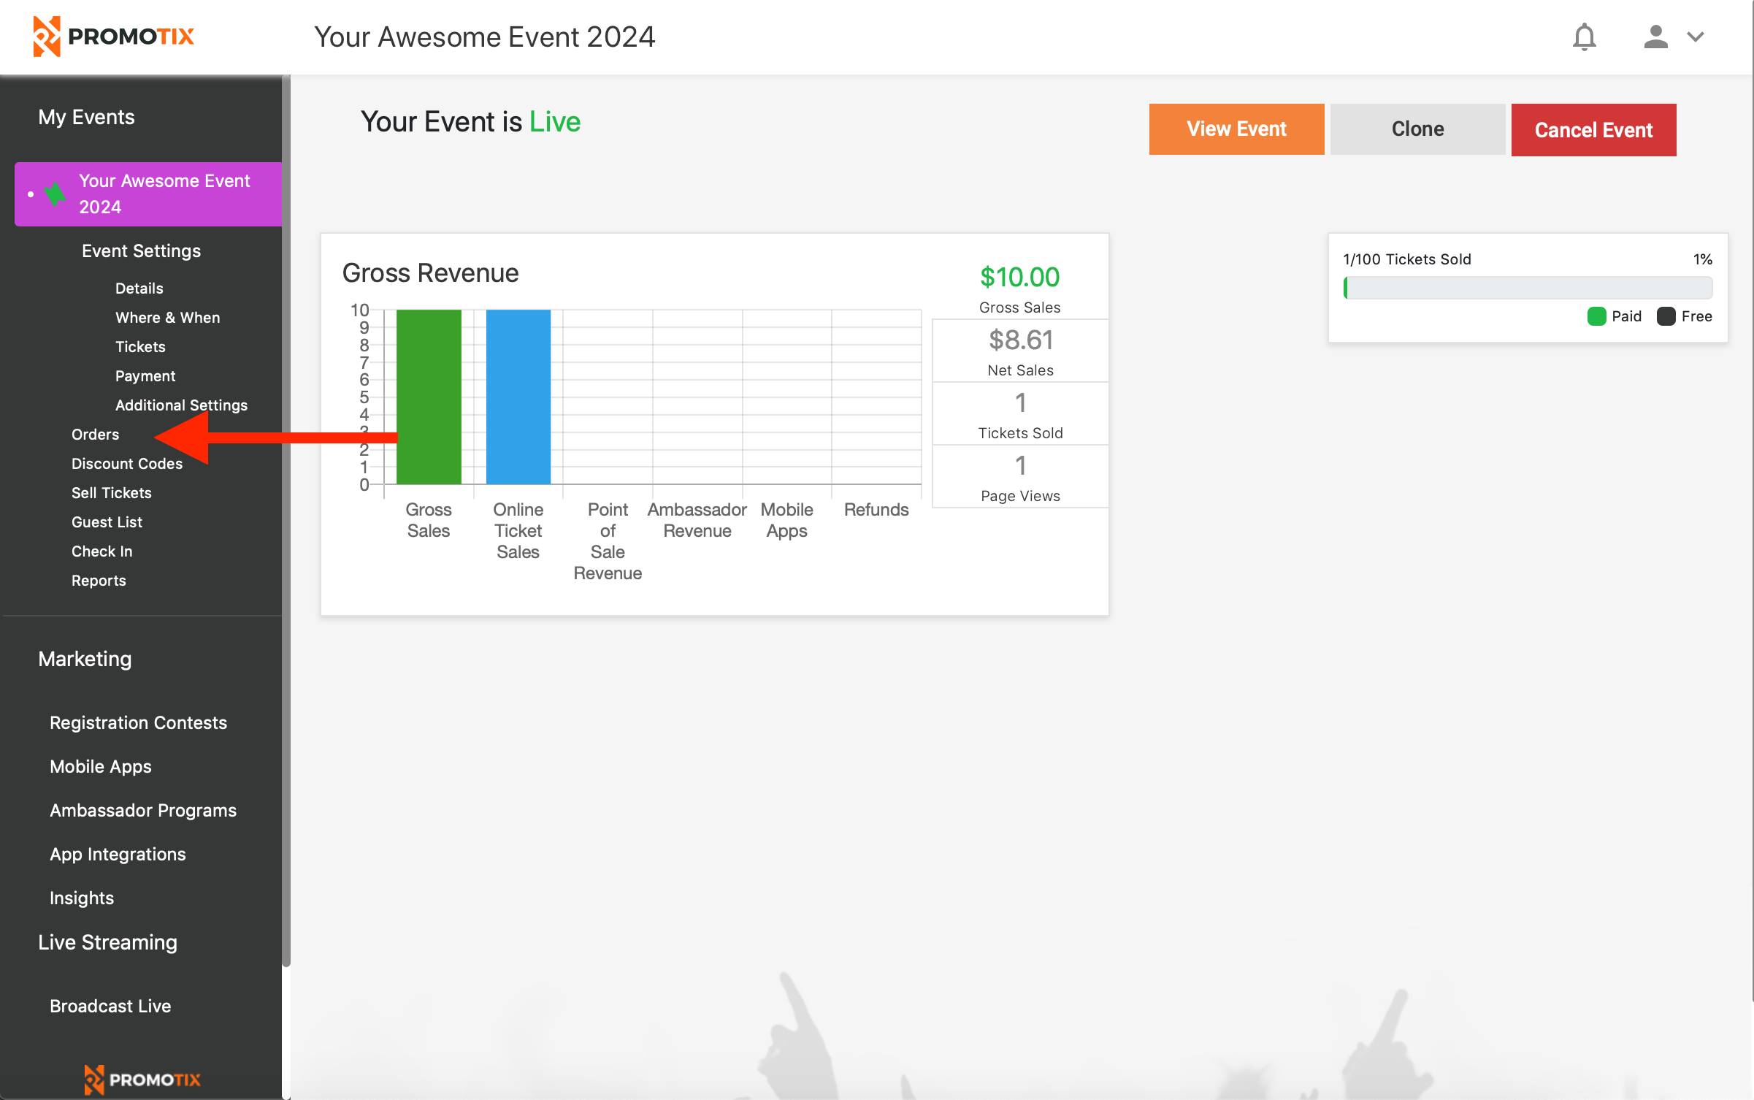1754x1100 pixels.
Task: Open Orders in the sidebar
Action: pos(95,435)
